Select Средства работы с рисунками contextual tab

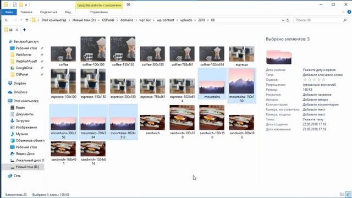99,5
